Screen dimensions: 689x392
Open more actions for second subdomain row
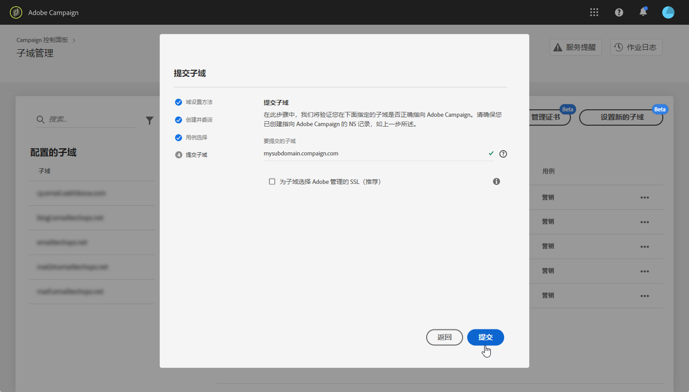(645, 222)
